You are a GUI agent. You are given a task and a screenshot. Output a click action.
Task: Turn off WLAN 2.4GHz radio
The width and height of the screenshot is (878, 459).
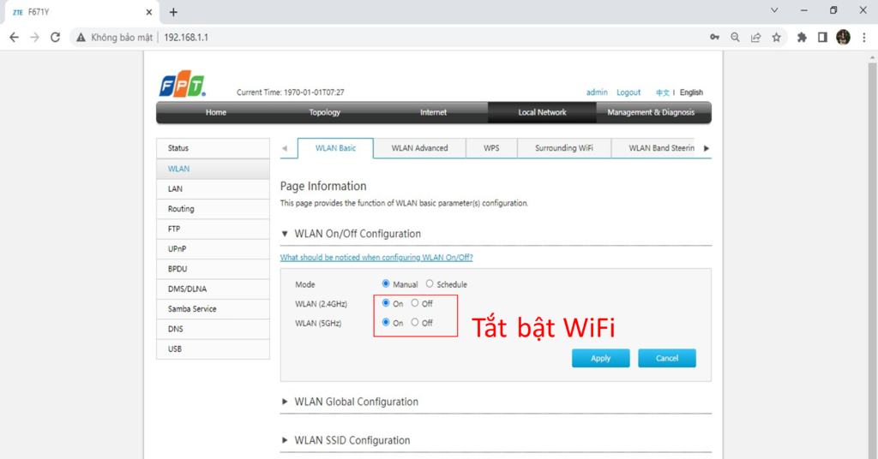(x=415, y=303)
